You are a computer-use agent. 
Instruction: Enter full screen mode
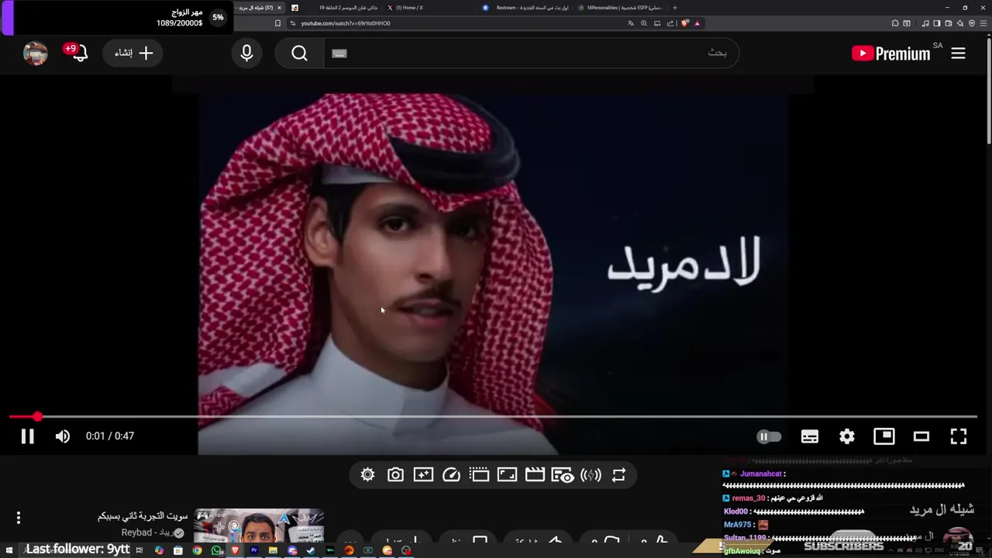[959, 436]
